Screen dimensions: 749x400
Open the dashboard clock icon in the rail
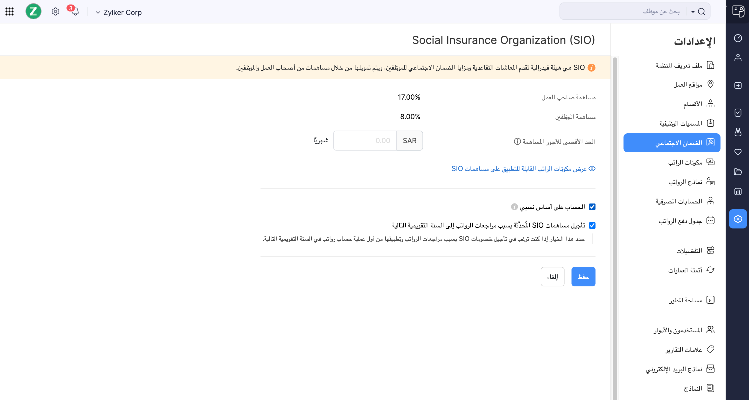(738, 38)
